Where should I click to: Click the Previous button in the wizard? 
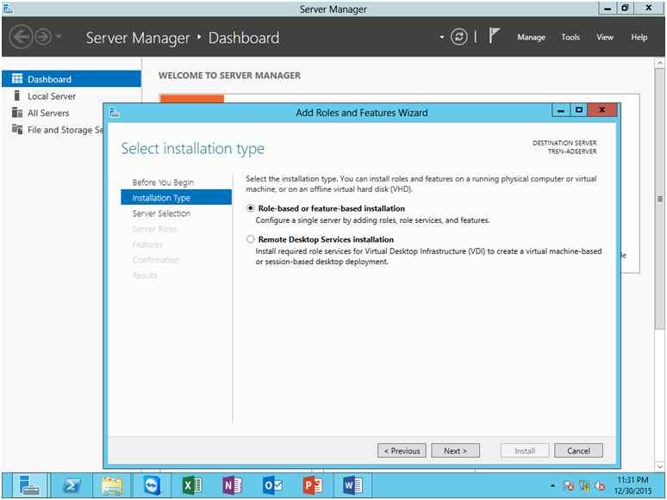[x=402, y=451]
